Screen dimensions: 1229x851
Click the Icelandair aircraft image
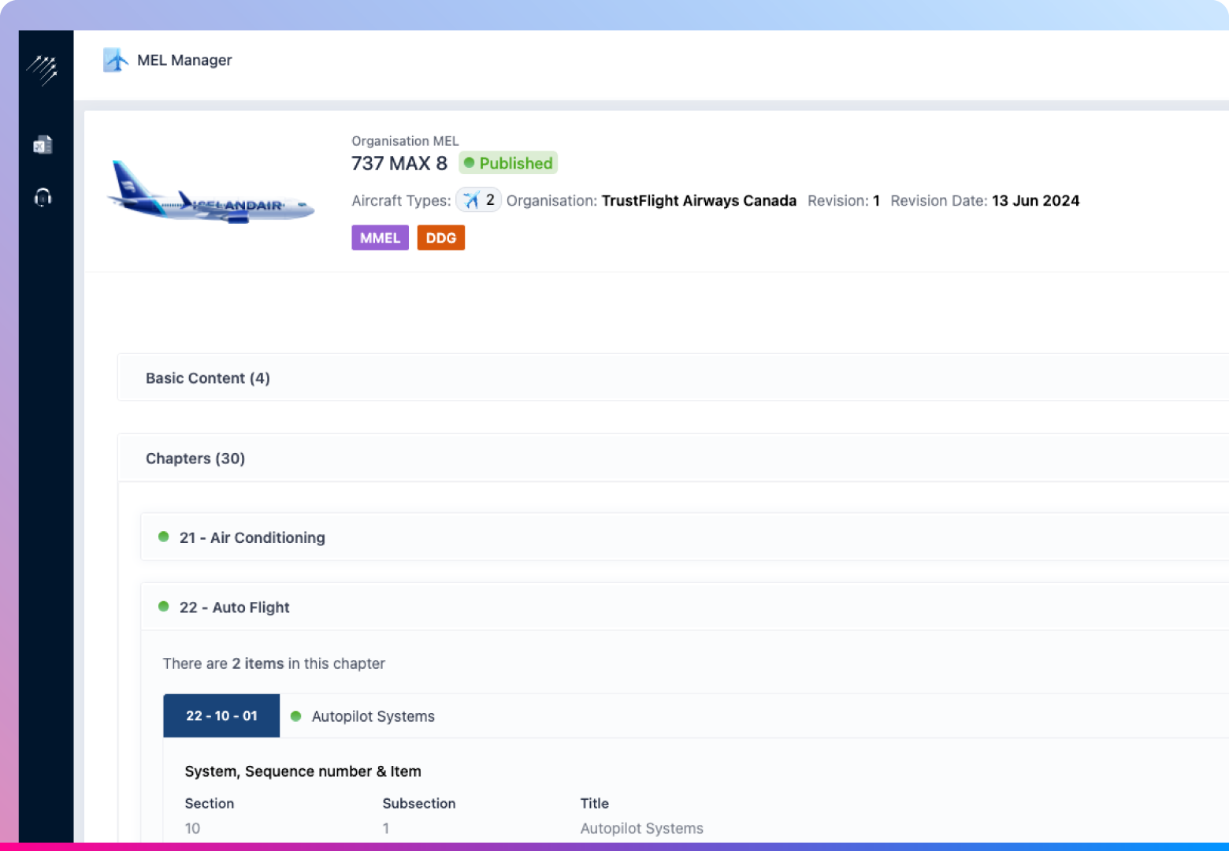tap(210, 195)
